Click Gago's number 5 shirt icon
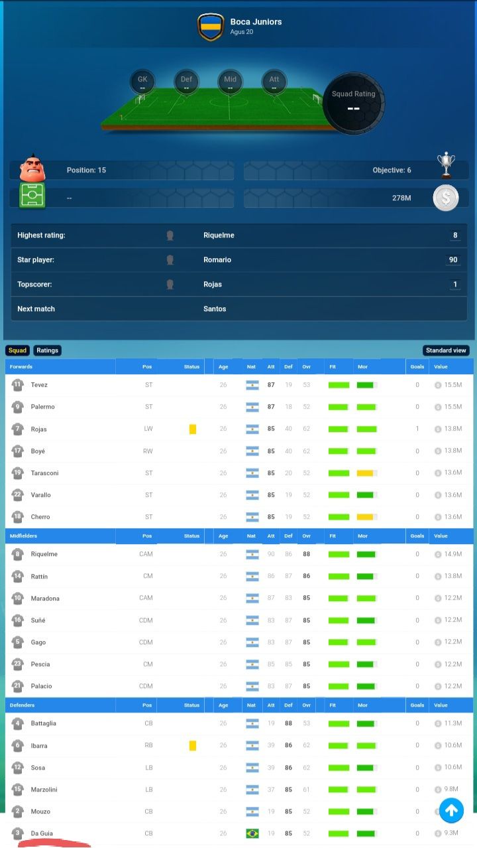This screenshot has width=477, height=848. click(x=17, y=642)
